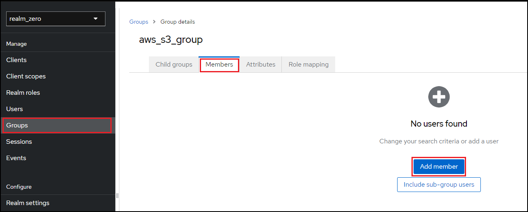
Task: Click the No users found message
Action: pyautogui.click(x=439, y=124)
